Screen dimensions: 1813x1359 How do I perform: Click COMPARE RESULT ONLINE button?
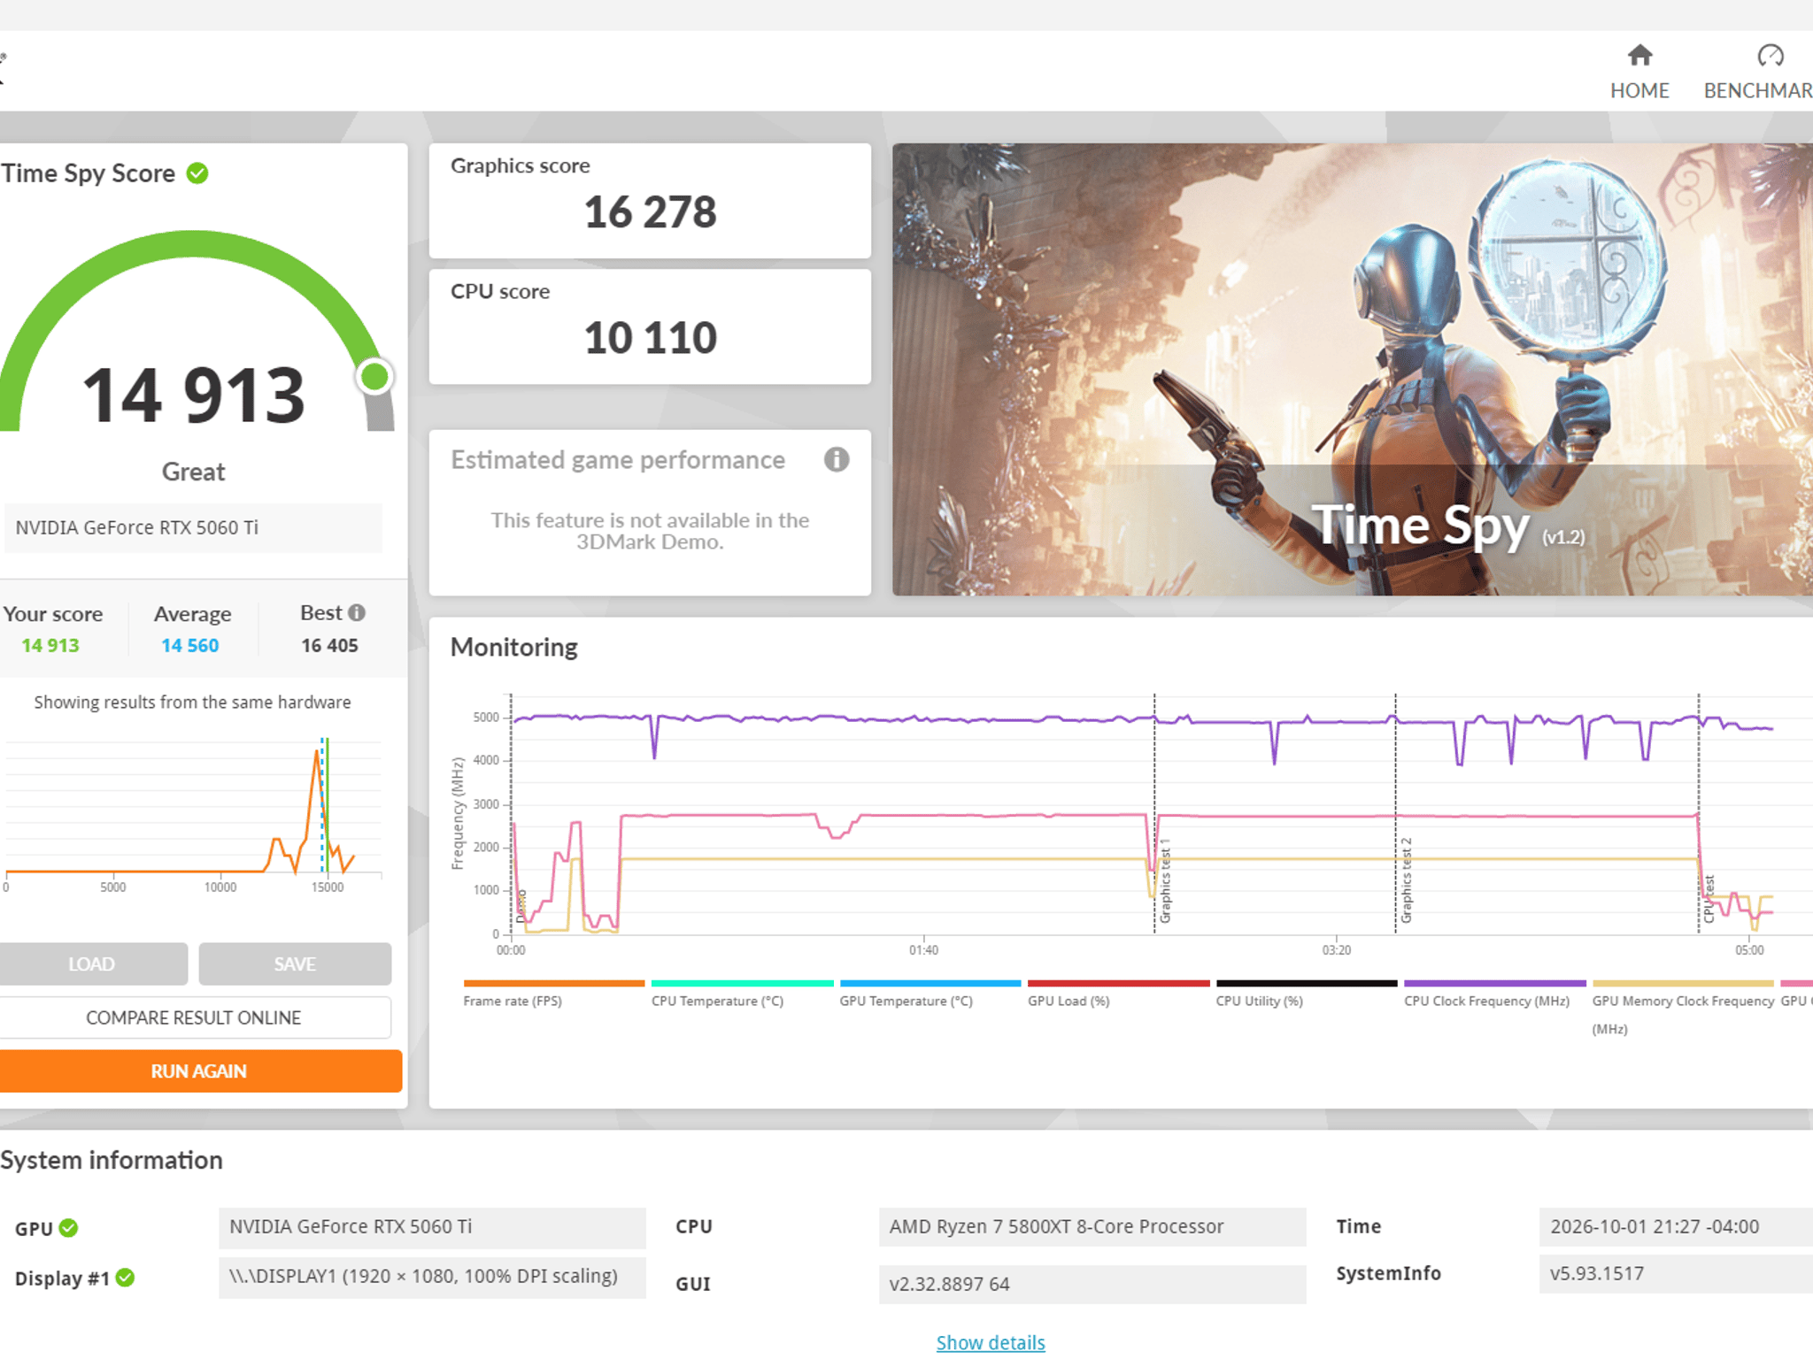tap(194, 1017)
